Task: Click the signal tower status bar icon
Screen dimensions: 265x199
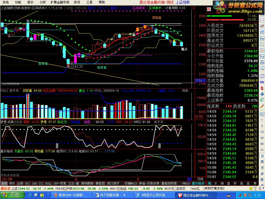Action: tap(255, 188)
